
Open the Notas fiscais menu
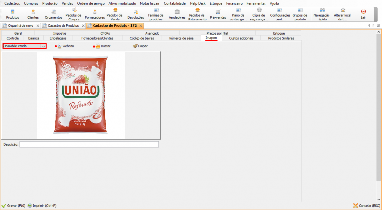click(x=150, y=3)
